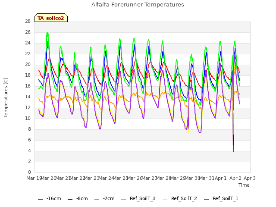Viewport: 276px width, 207px height.
Task: Click the yellow Ref_SoilT_2 color marker
Action: (x=165, y=199)
